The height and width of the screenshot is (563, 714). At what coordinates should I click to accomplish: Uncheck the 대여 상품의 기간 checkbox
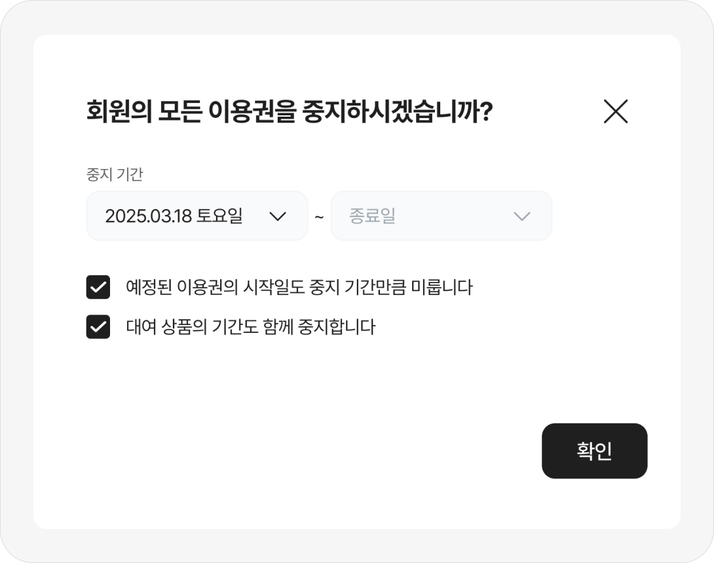98,326
